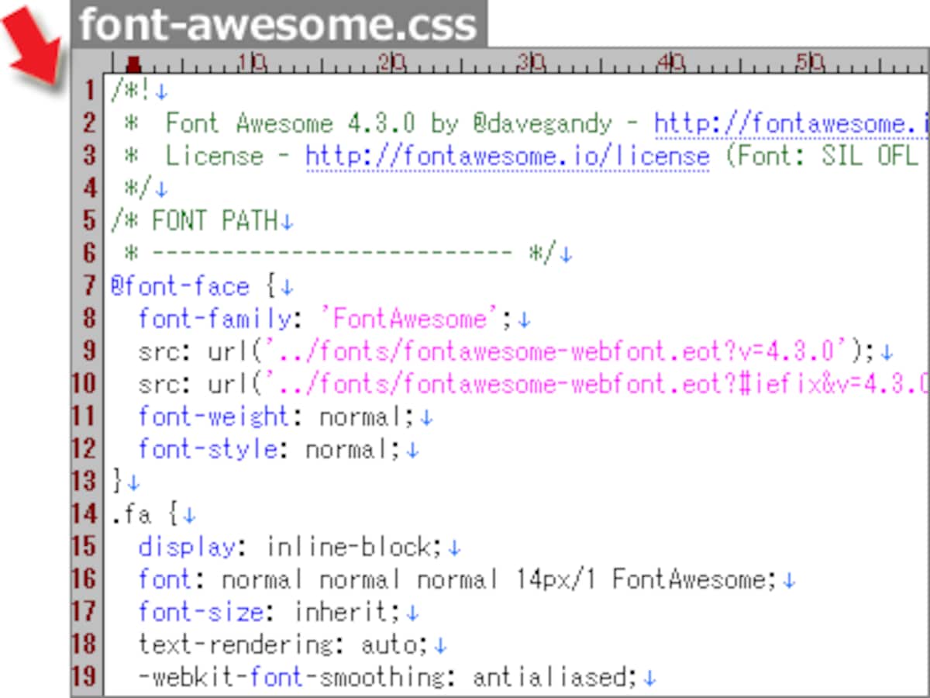The image size is (930, 698).
Task: Click the 'text-rendering: auto;' line
Action: [x=284, y=645]
